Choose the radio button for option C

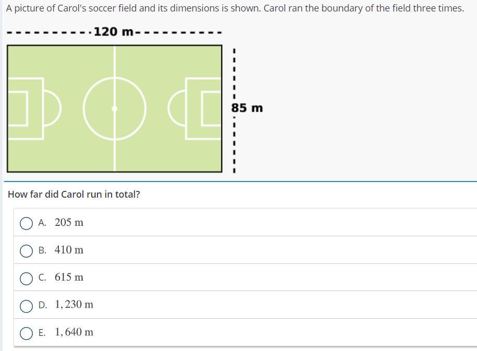pyautogui.click(x=26, y=278)
